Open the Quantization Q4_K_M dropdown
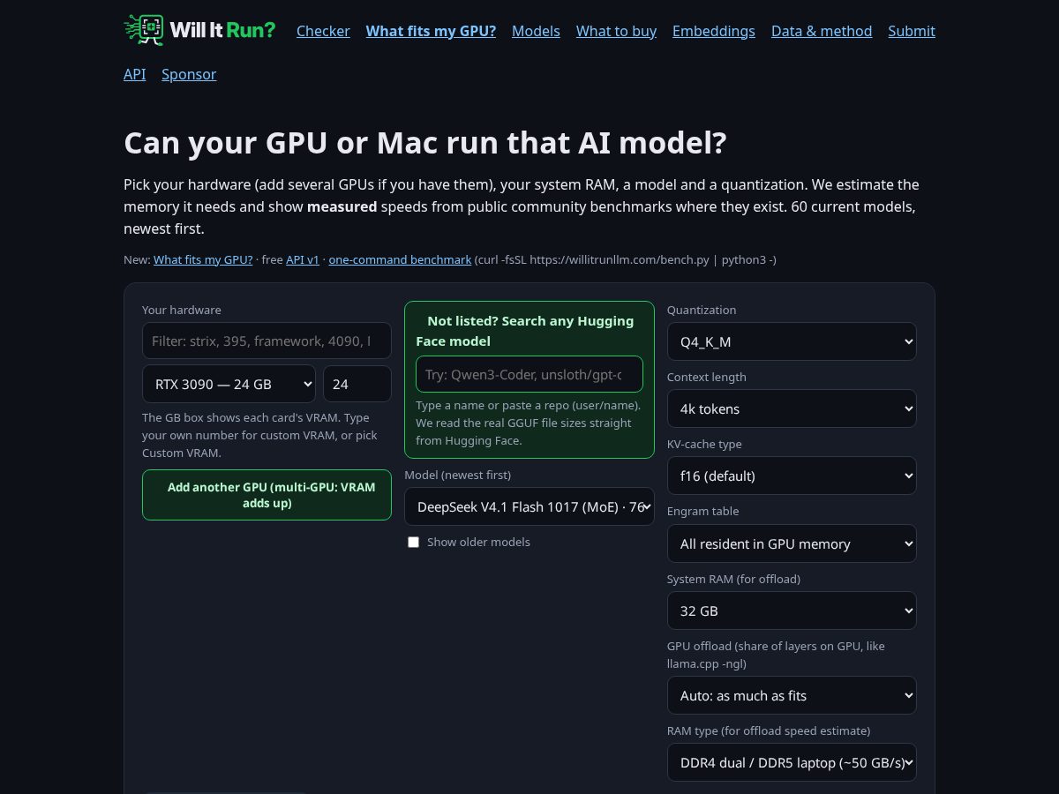The image size is (1059, 794). (x=792, y=341)
